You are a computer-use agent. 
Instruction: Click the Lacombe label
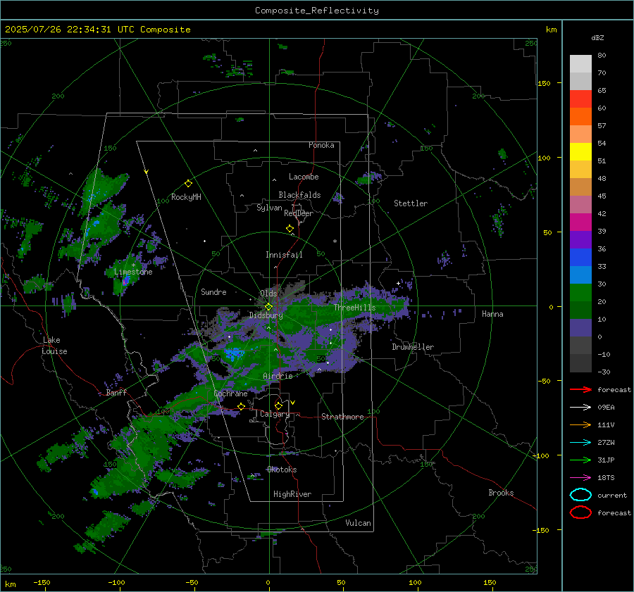coord(304,177)
